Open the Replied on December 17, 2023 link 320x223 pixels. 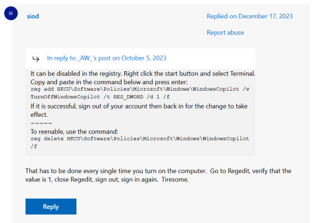tap(249, 17)
